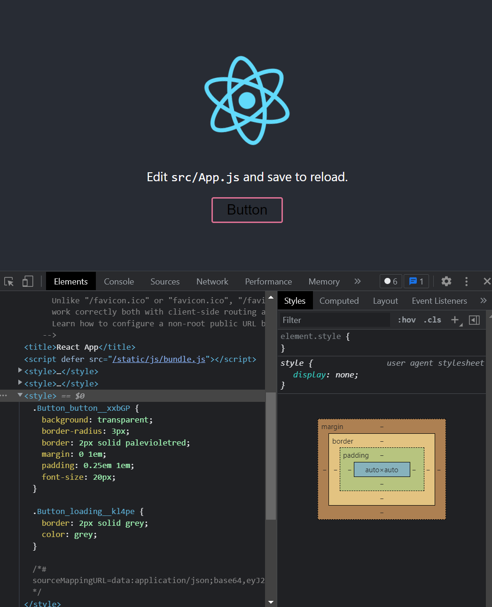The width and height of the screenshot is (492, 607).
Task: Click the 'background: transparent' declaration
Action: [97, 420]
